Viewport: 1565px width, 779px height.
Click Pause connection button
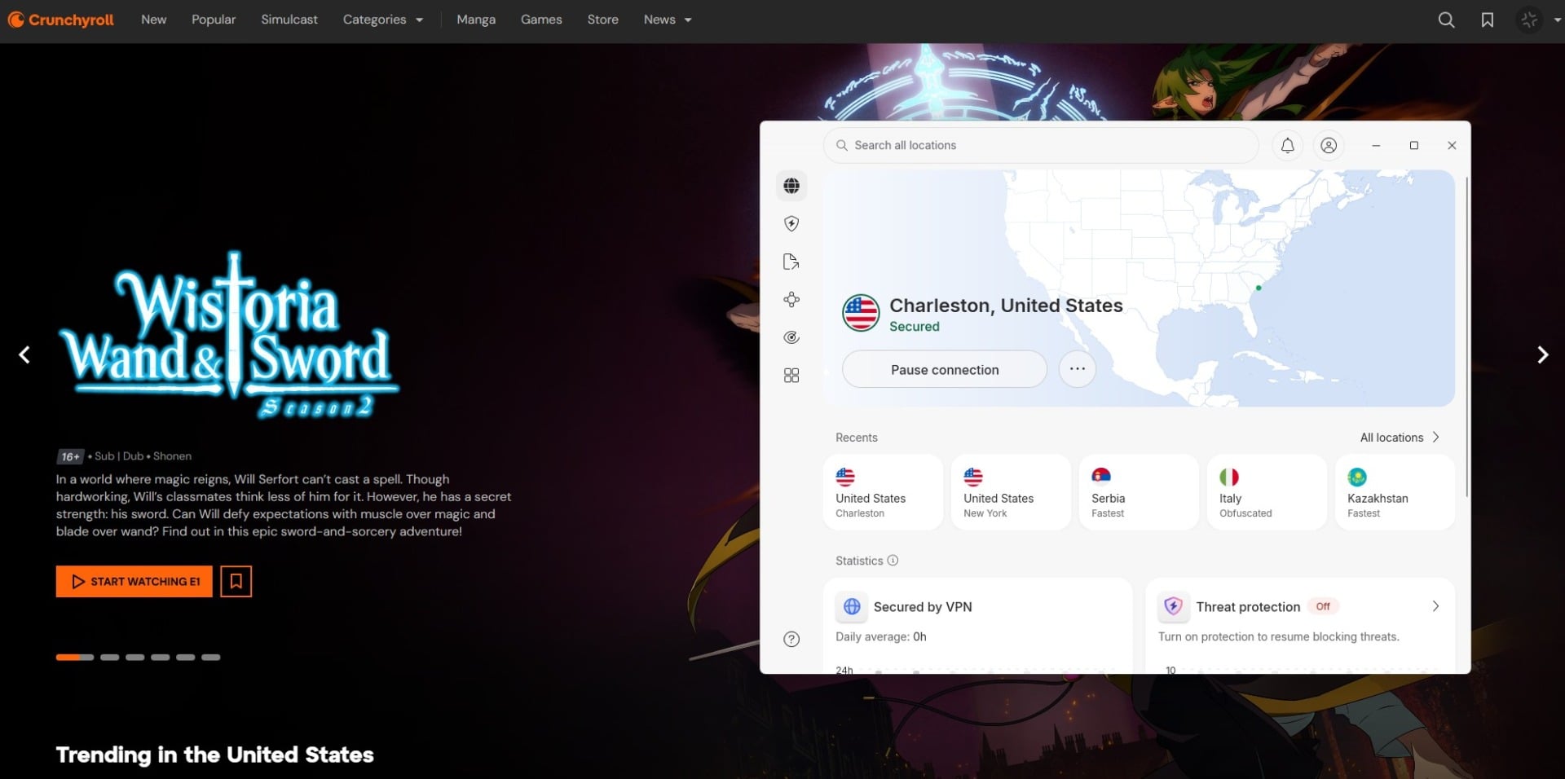[x=945, y=370]
